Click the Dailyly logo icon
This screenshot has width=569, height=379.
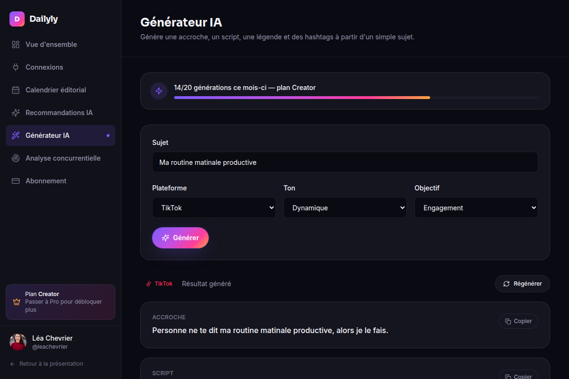(x=17, y=19)
